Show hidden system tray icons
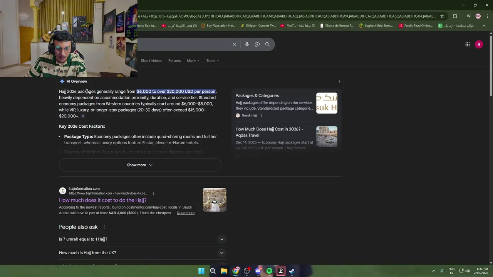 (433, 271)
